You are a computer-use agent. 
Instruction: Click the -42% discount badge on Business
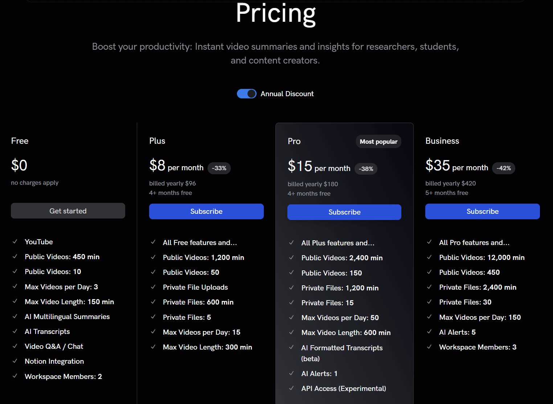click(504, 168)
